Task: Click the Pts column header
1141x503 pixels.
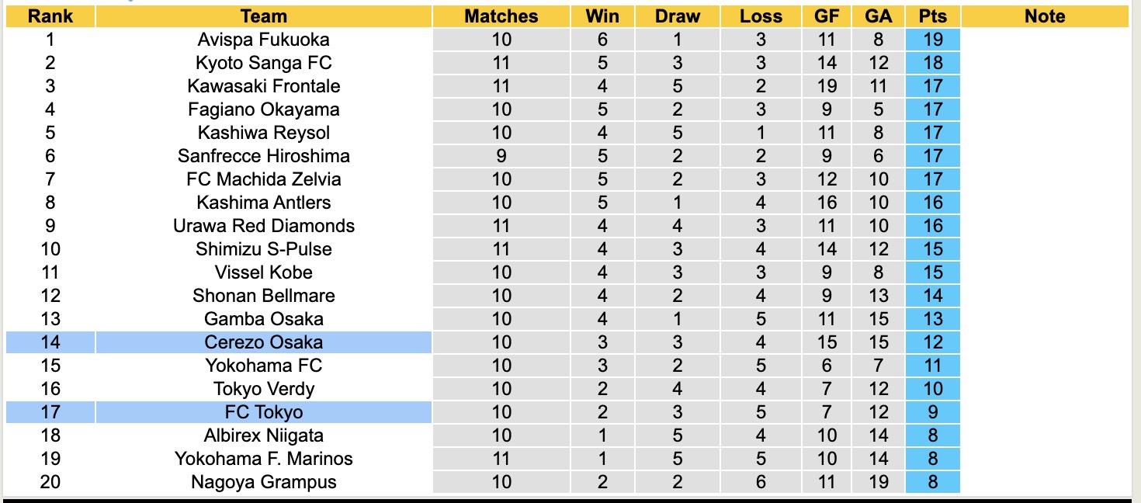Action: coord(932,16)
